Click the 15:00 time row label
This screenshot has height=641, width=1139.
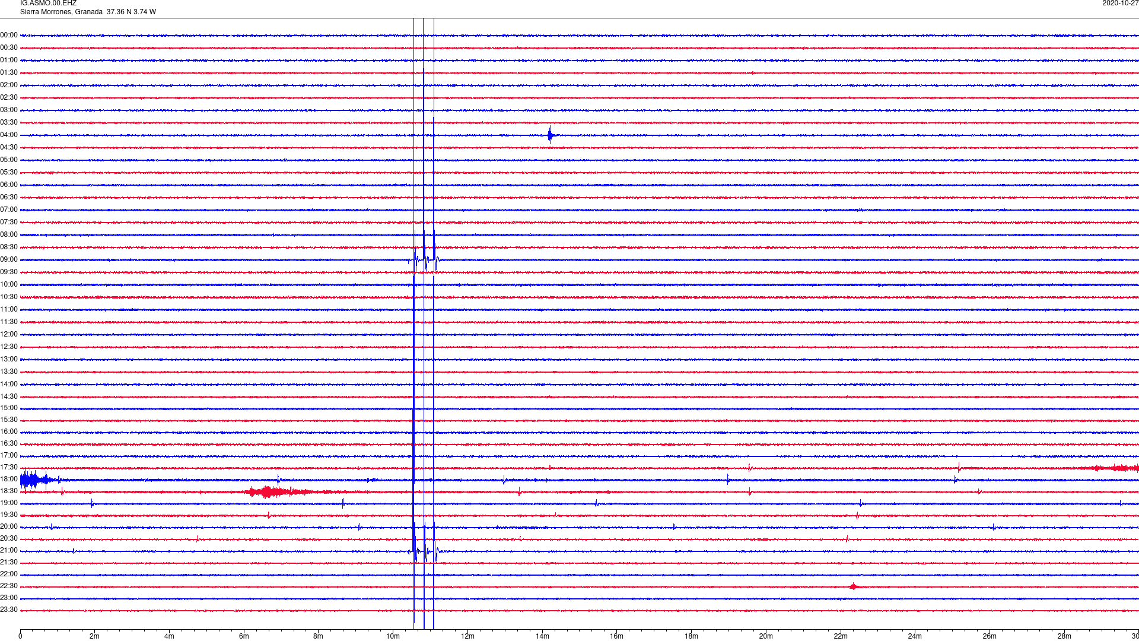point(9,408)
